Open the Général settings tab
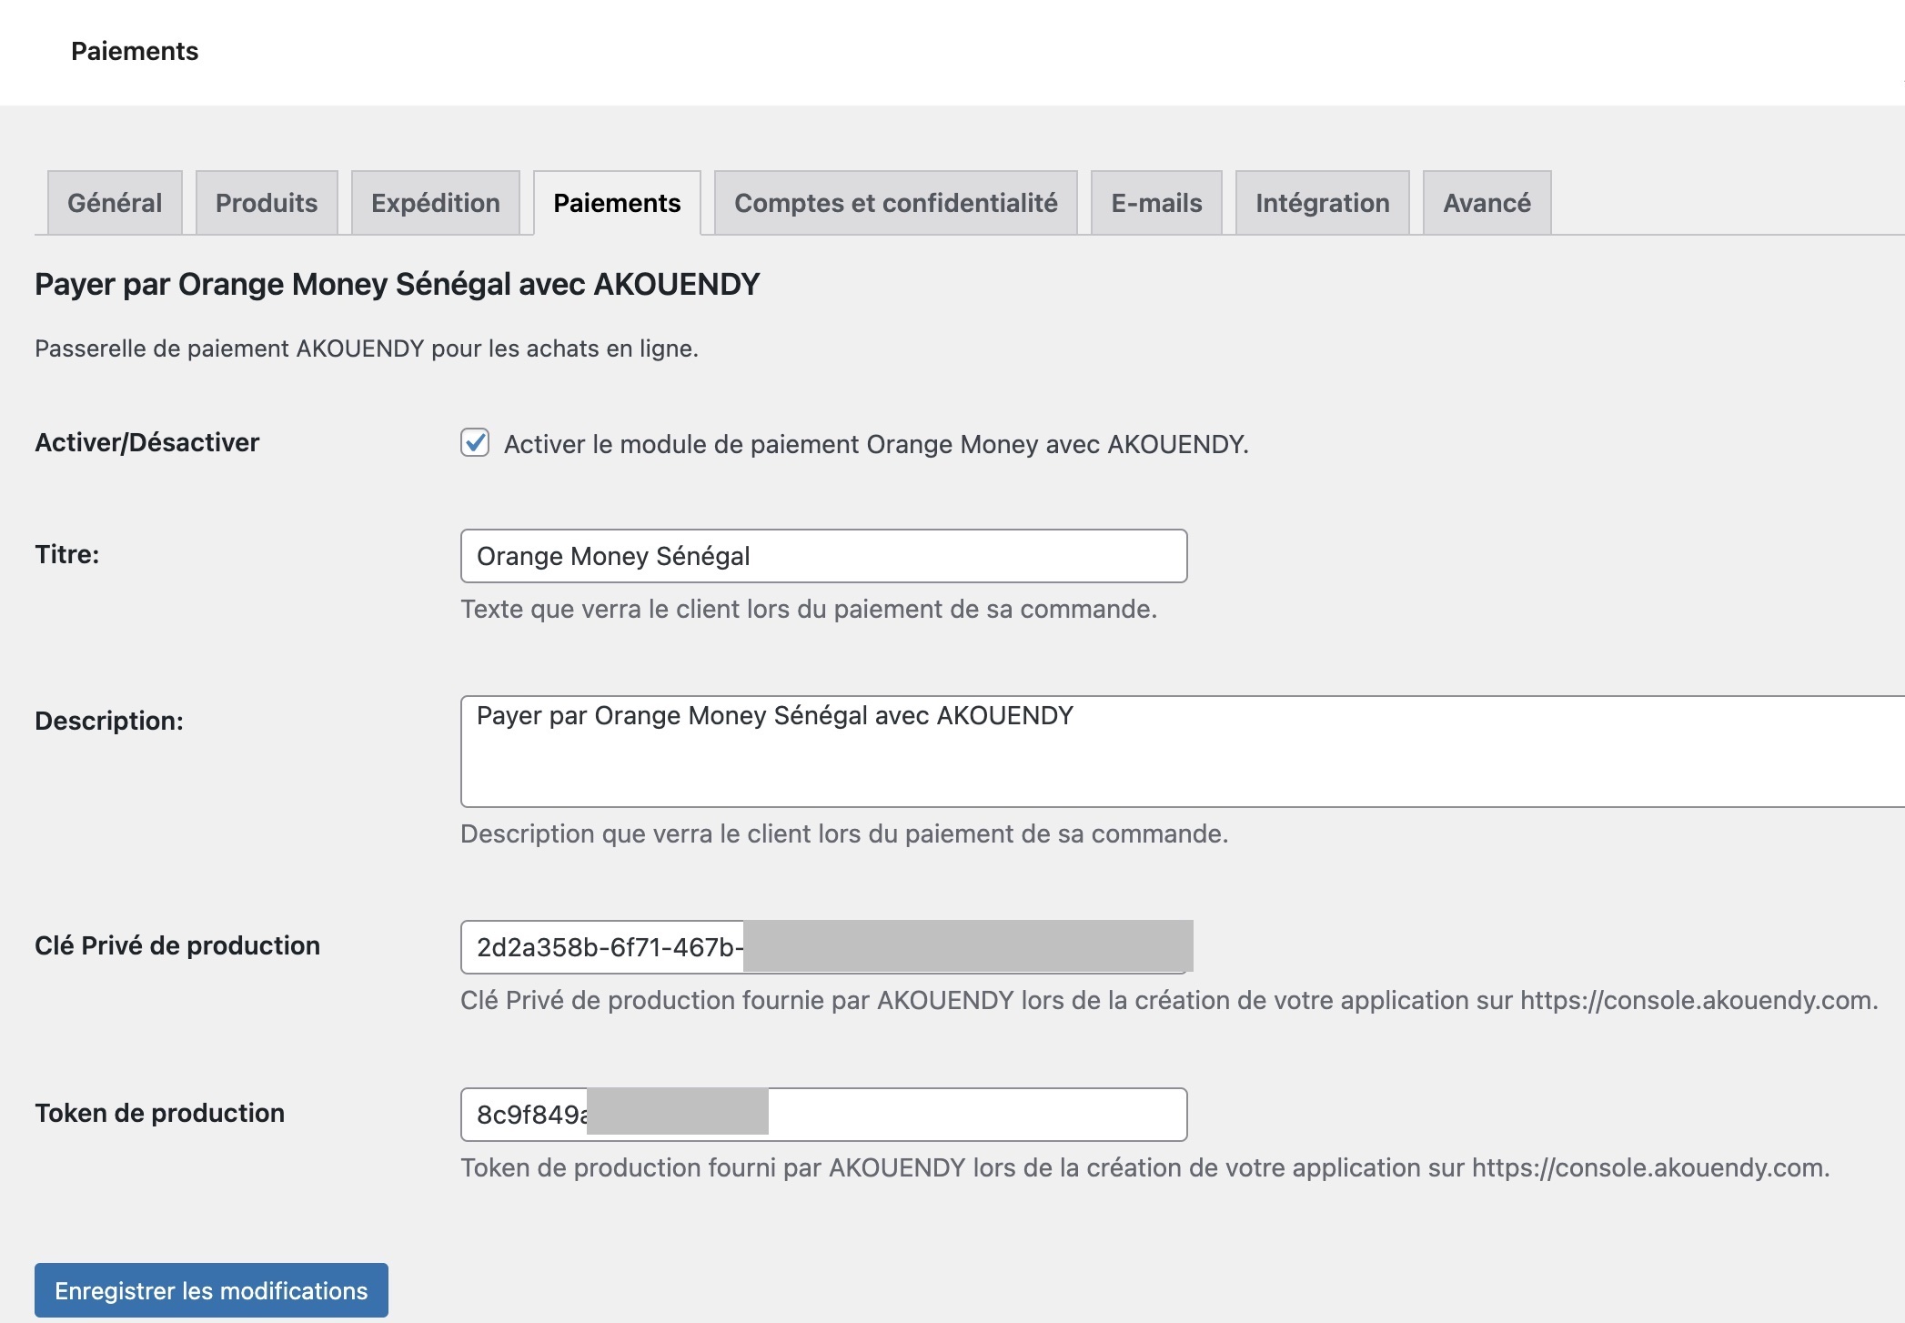Screen dimensions: 1905x1323 (x=115, y=203)
